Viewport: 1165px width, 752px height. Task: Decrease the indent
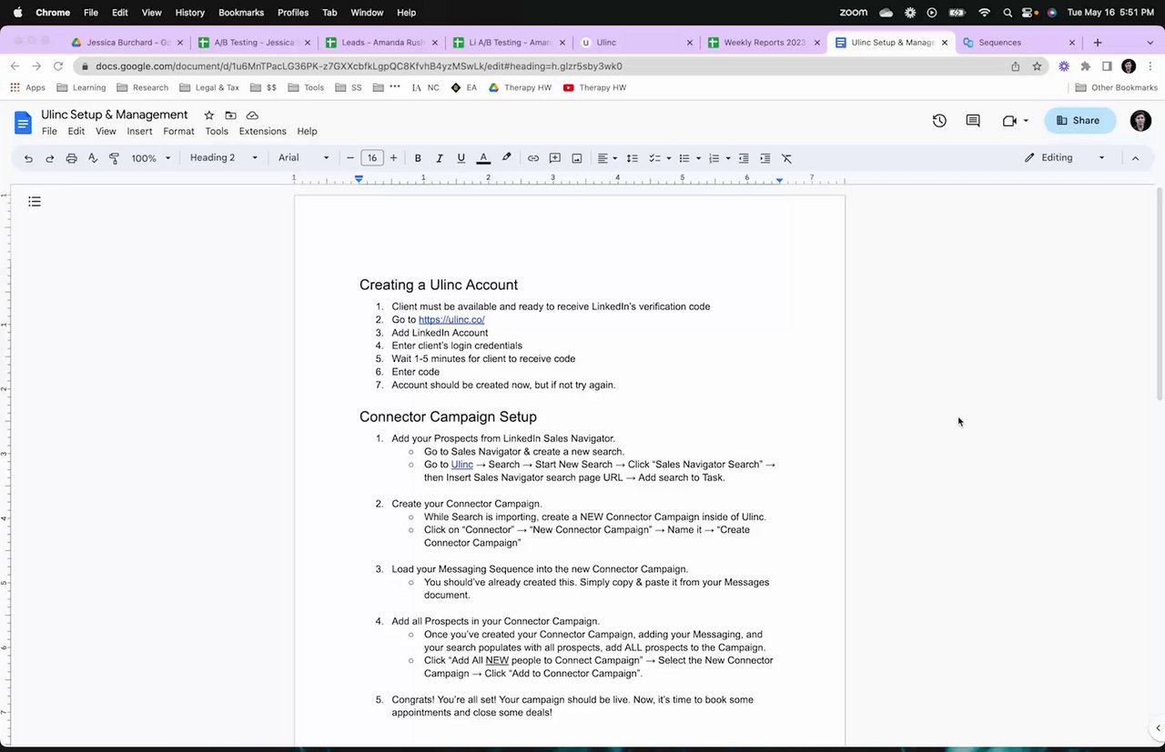[744, 158]
